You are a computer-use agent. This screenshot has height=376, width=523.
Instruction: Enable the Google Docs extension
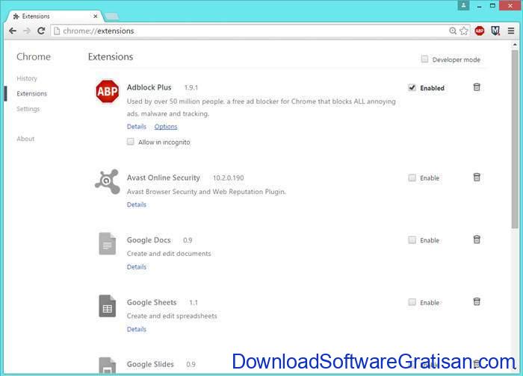coord(412,240)
